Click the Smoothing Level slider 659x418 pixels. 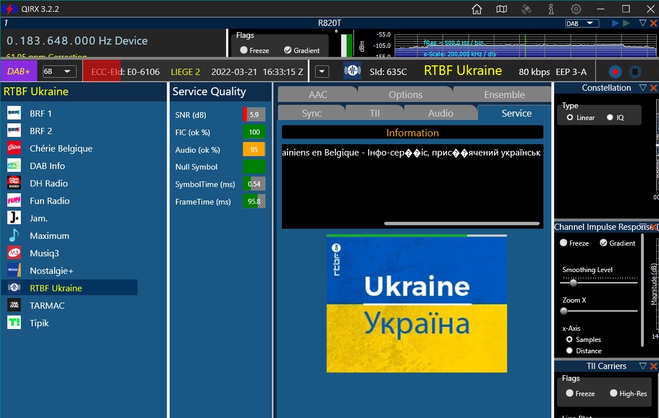pyautogui.click(x=599, y=283)
